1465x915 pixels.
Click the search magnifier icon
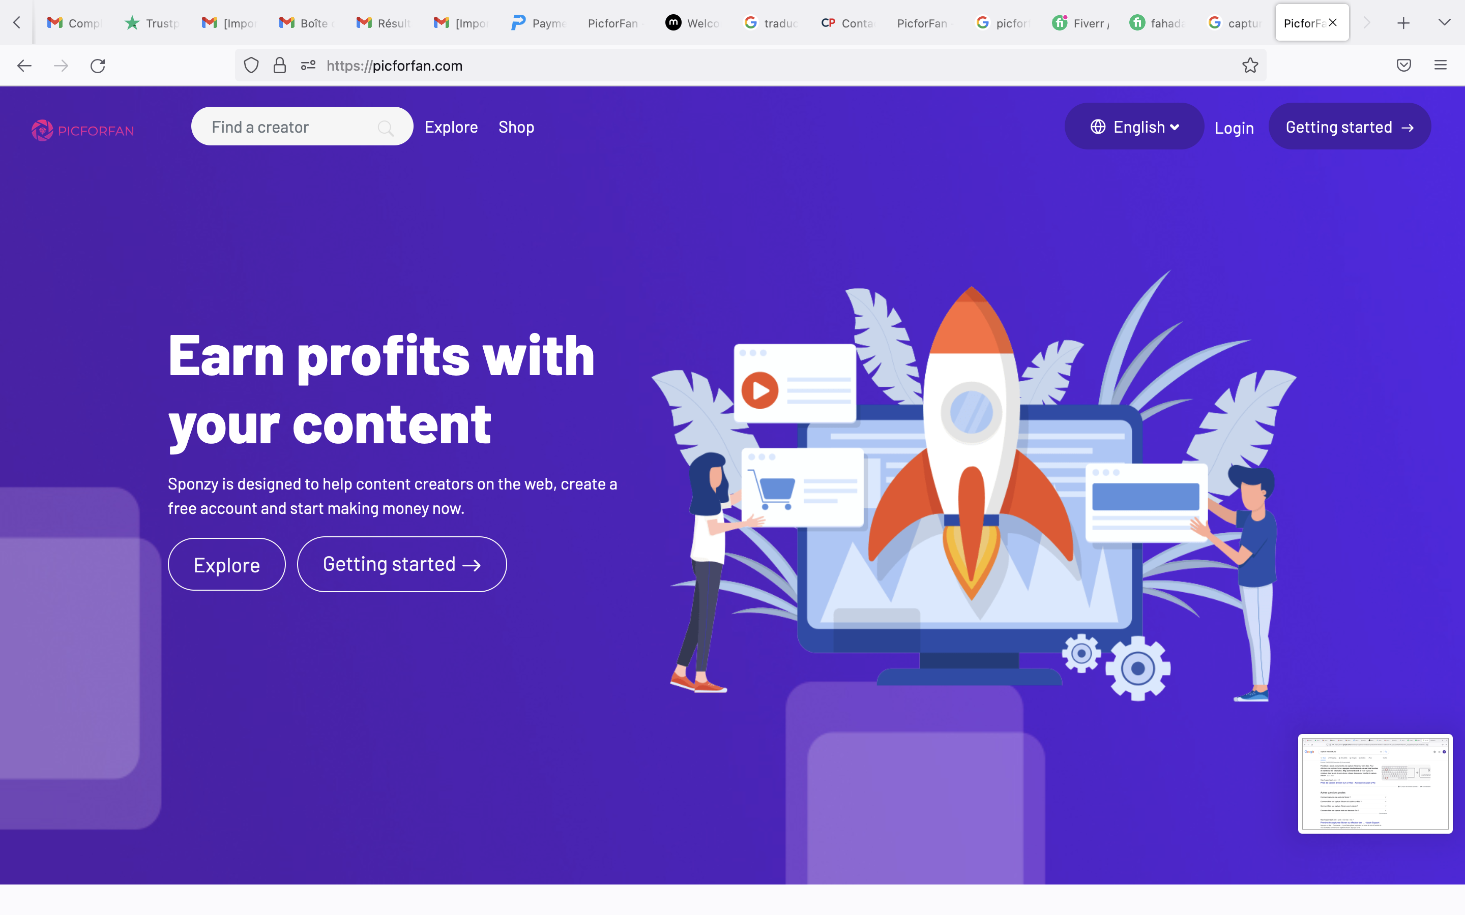click(385, 128)
